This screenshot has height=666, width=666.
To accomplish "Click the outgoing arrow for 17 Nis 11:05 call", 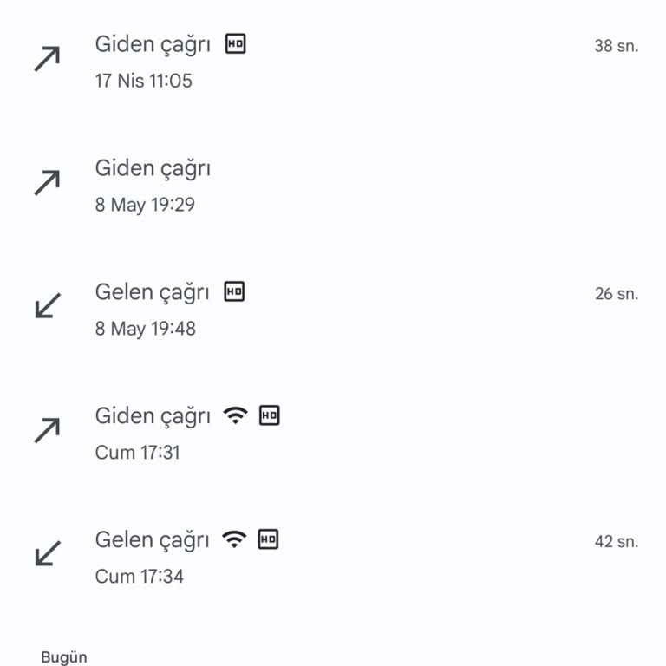I will [47, 59].
